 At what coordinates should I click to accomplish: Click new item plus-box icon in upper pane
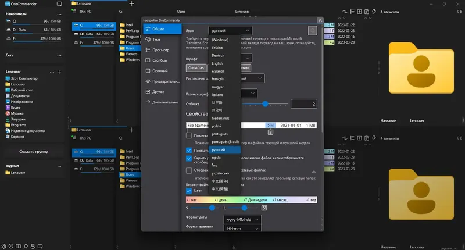coord(359,12)
